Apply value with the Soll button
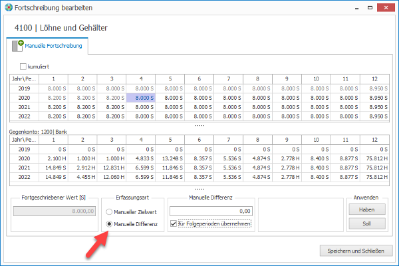 (367, 223)
